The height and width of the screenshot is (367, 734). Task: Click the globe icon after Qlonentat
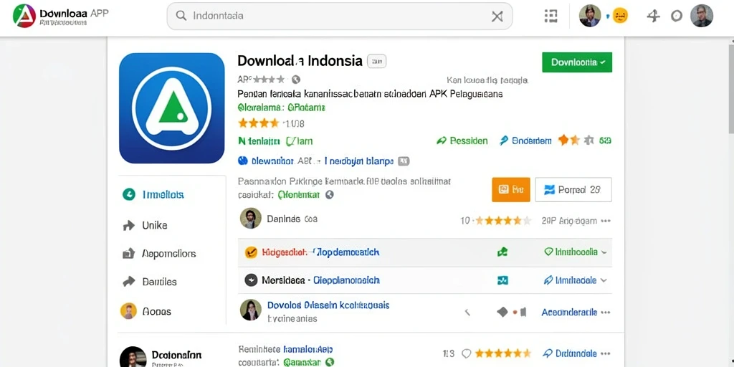pyautogui.click(x=330, y=195)
